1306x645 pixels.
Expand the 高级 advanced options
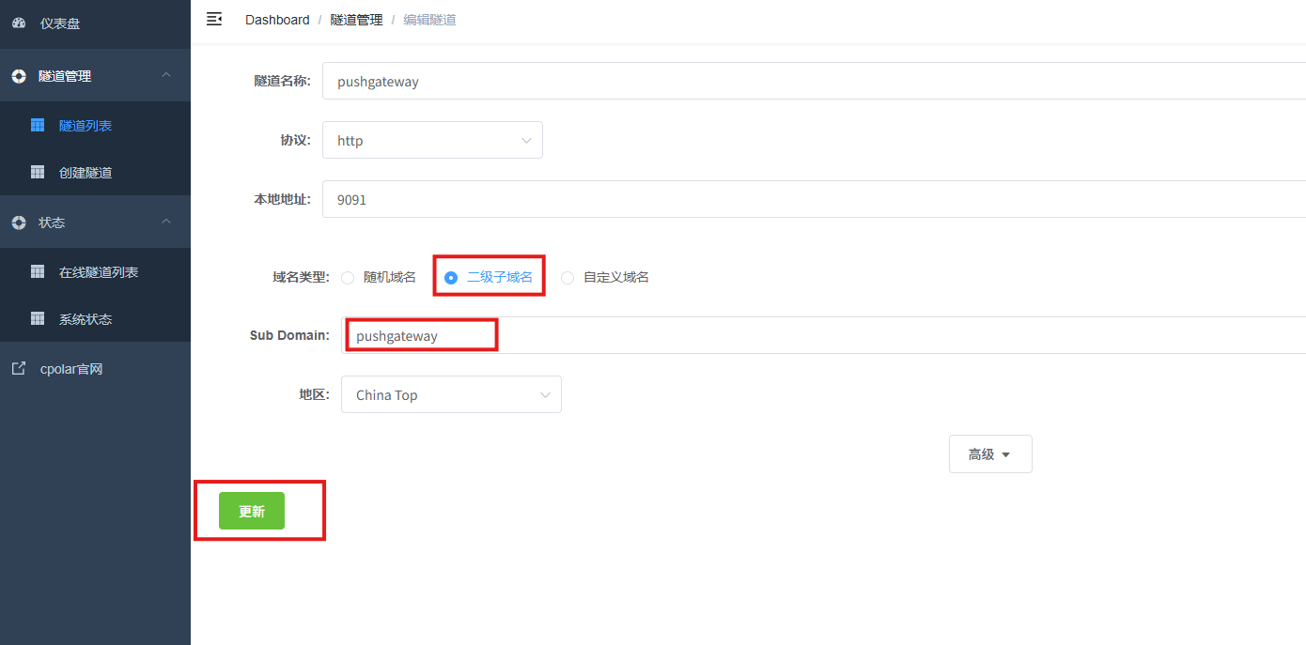(x=989, y=454)
